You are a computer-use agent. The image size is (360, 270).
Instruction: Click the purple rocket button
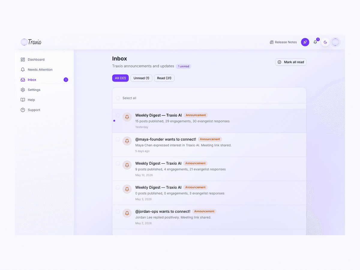coord(305,42)
